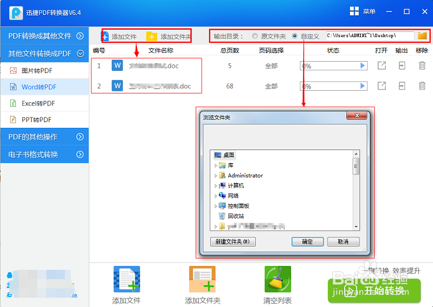
Task: Select PPT转PDF in sidebar
Action: point(45,119)
